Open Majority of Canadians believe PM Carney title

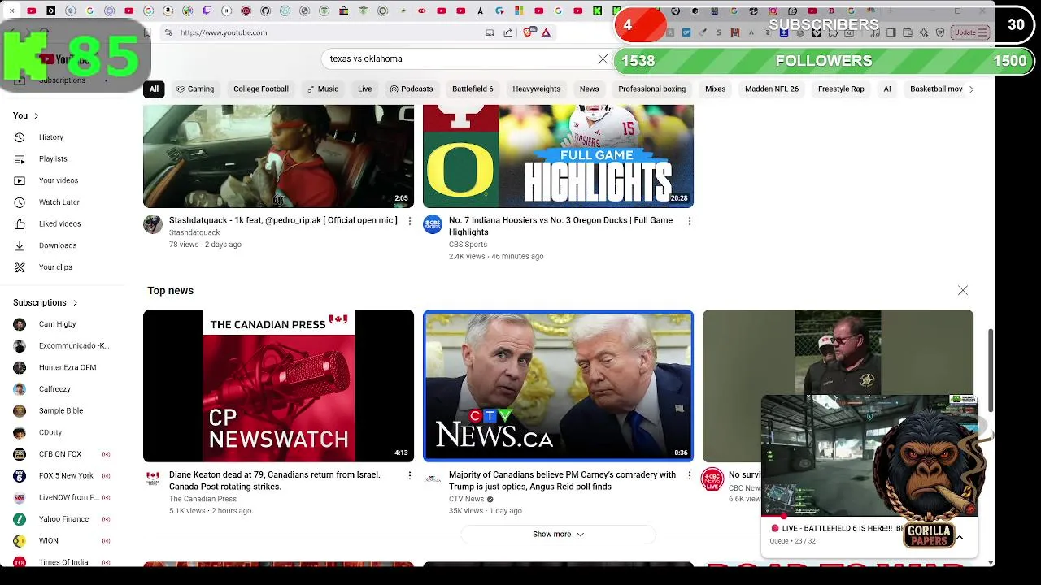(562, 480)
